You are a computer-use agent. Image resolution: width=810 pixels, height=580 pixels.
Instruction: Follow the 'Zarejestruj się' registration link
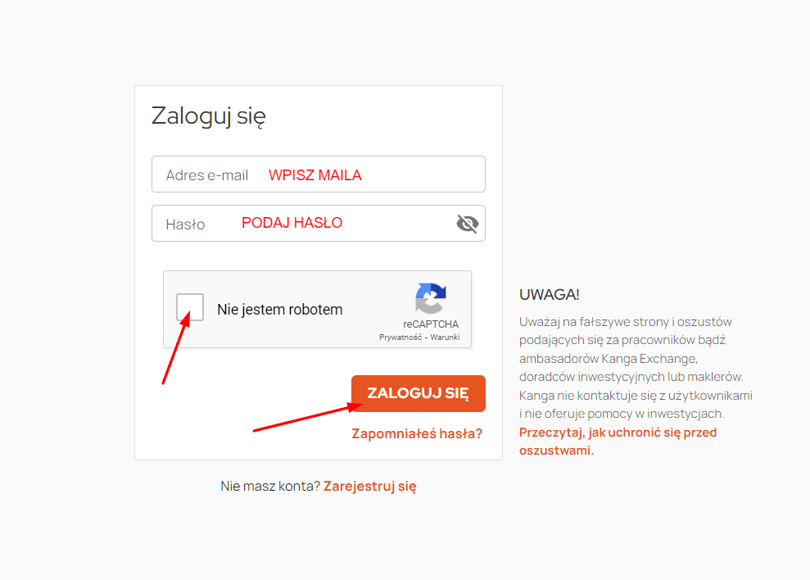tap(370, 487)
